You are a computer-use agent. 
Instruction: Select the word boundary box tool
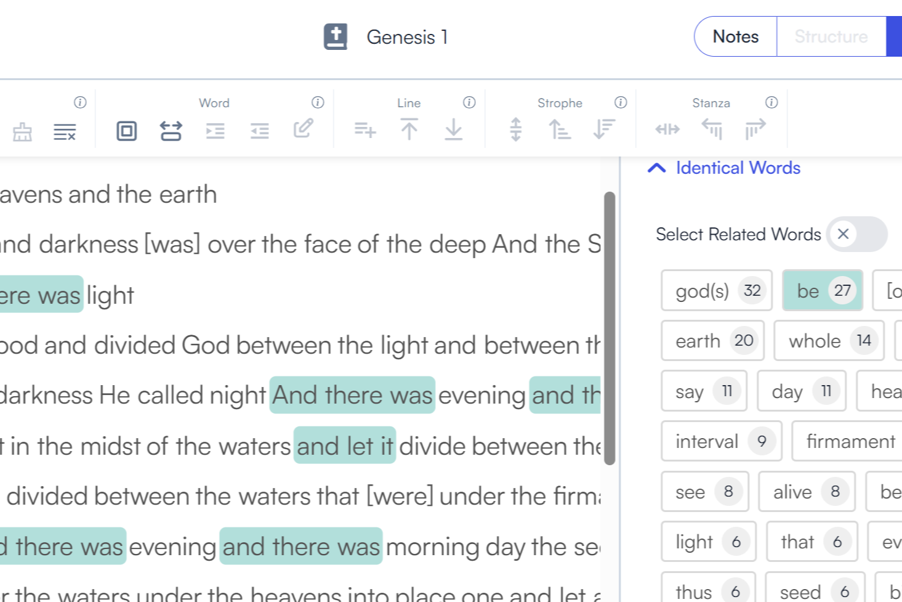coord(126,131)
